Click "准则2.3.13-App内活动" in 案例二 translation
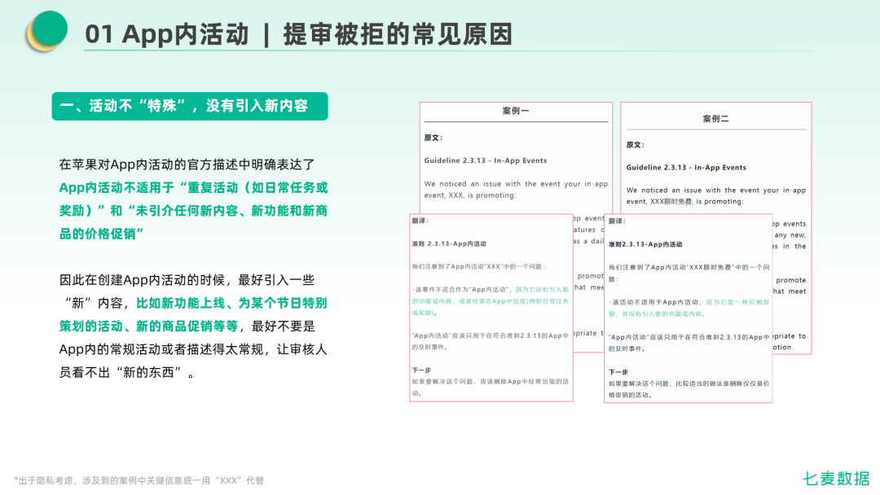 tap(645, 244)
